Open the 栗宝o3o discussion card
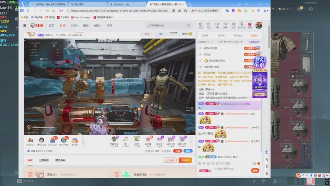The image size is (330, 186). (x=66, y=173)
